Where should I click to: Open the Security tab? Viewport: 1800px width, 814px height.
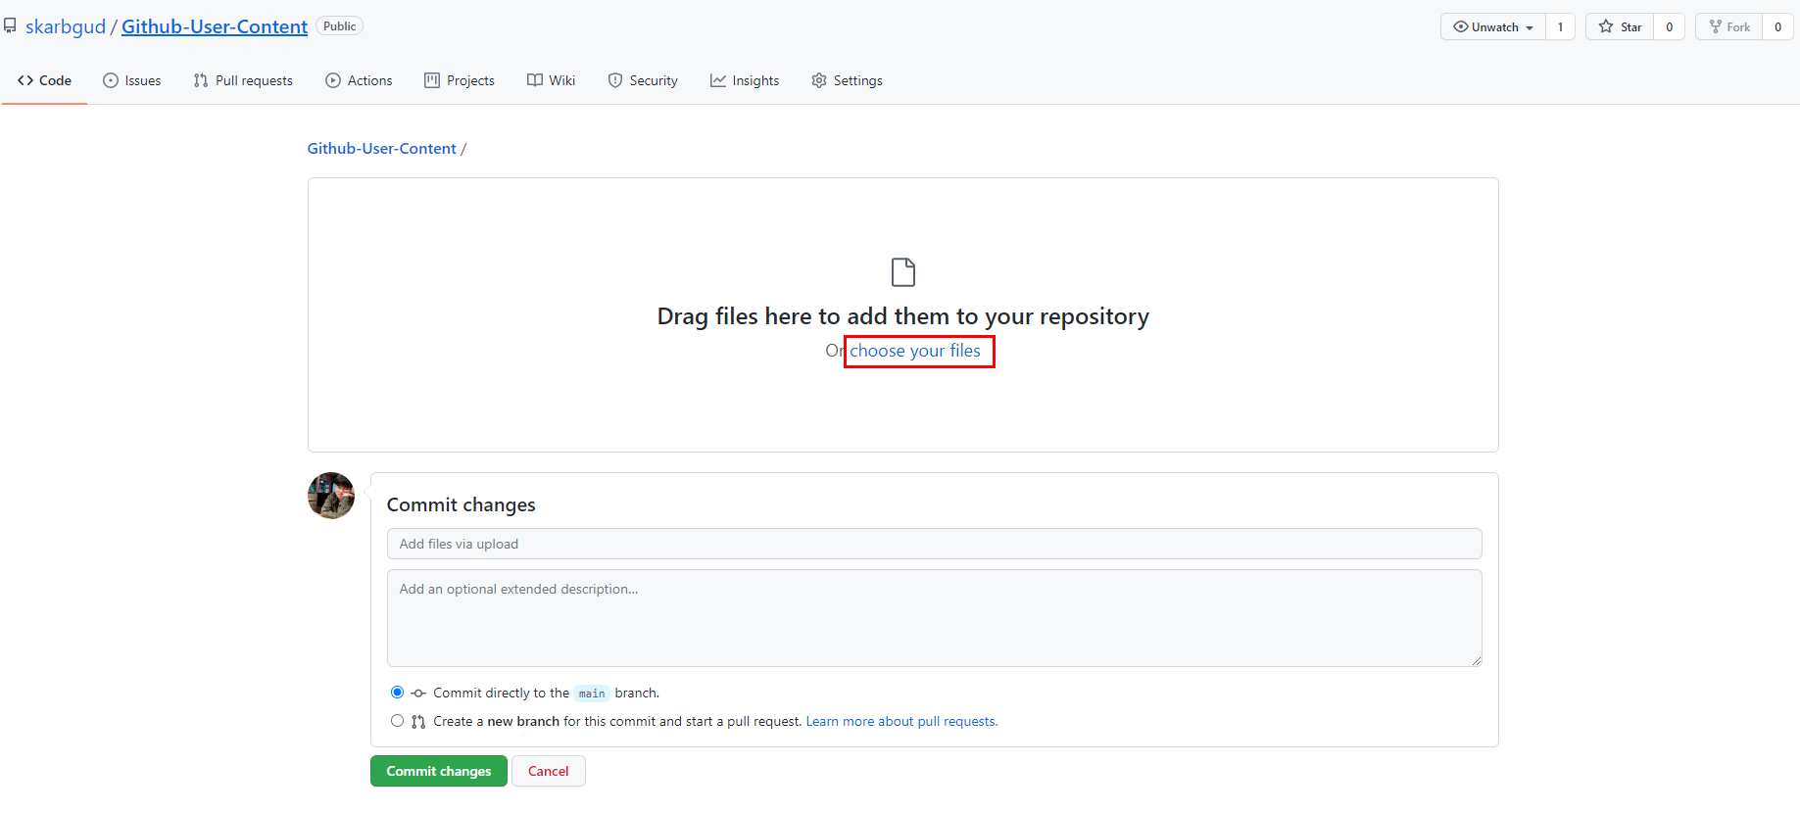[643, 80]
